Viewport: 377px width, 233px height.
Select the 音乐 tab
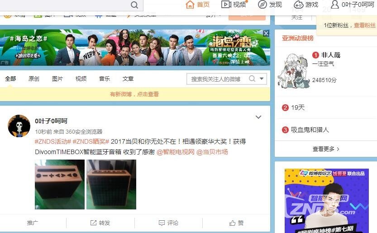[105, 79]
